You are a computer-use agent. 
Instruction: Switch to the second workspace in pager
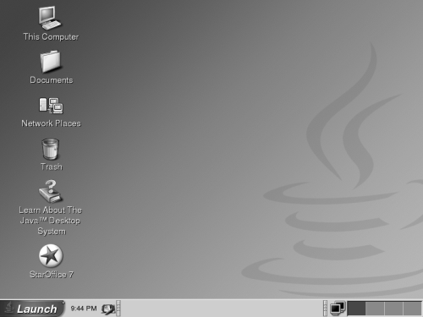pos(375,309)
